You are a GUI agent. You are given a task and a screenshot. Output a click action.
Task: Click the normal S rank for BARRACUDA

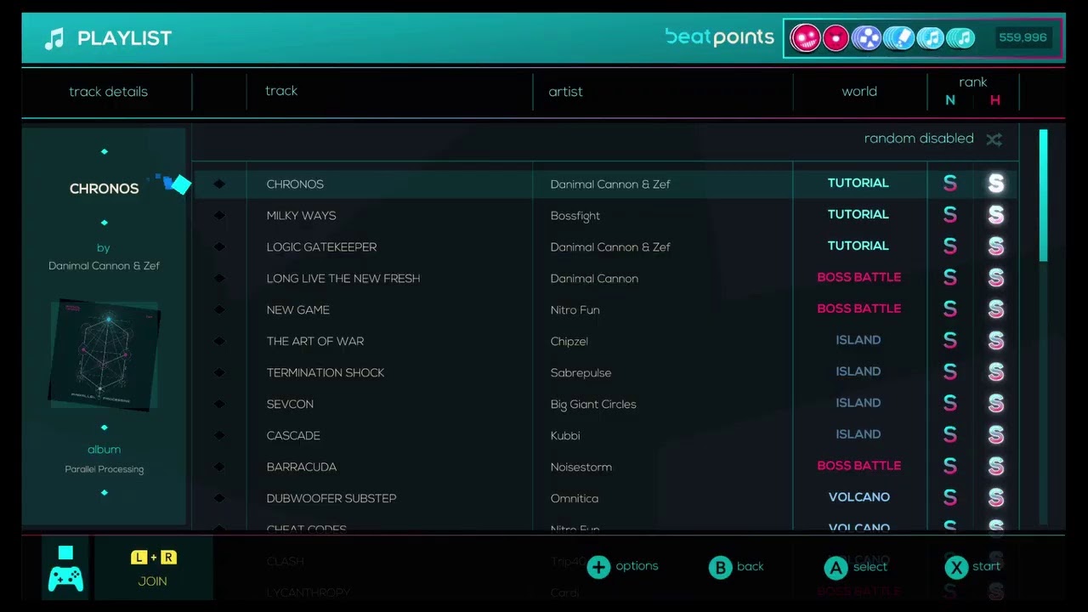click(950, 467)
